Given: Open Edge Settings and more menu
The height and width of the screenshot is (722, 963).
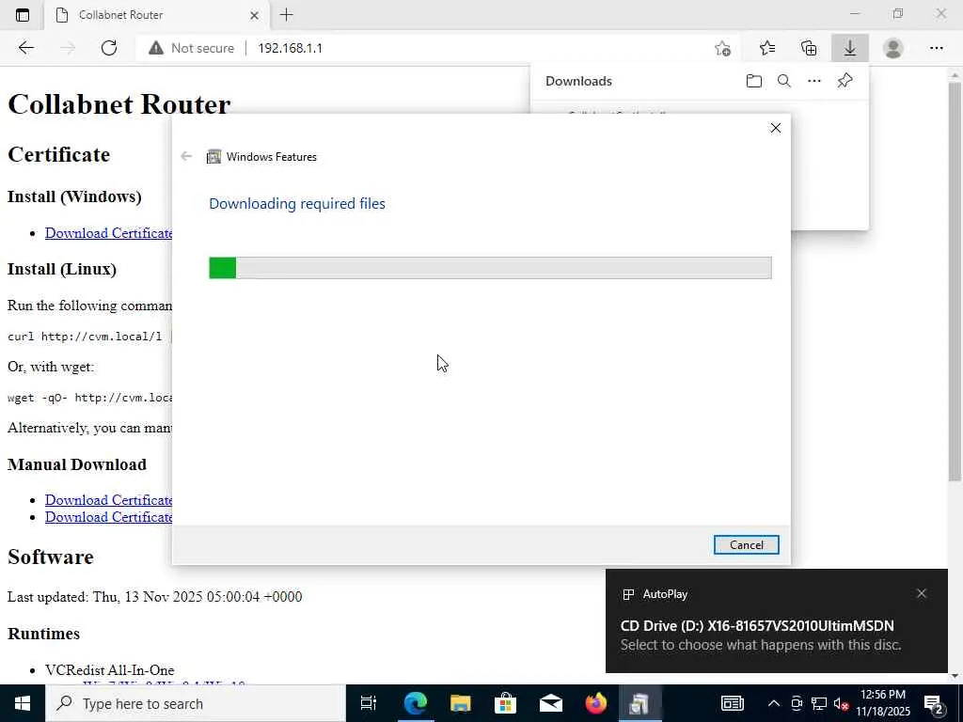Looking at the screenshot, I should click(x=936, y=48).
